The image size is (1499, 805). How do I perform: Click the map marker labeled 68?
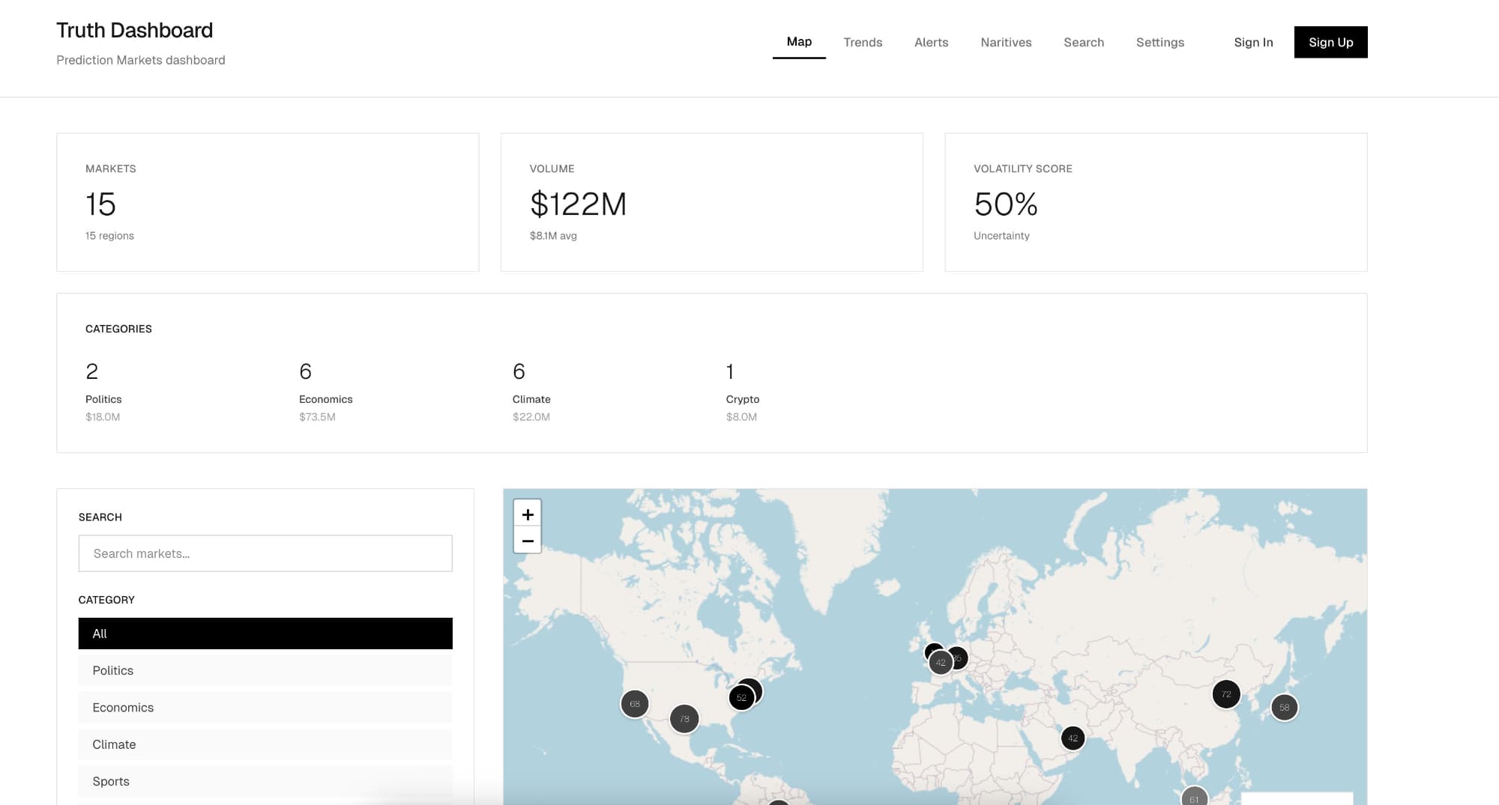tap(635, 704)
